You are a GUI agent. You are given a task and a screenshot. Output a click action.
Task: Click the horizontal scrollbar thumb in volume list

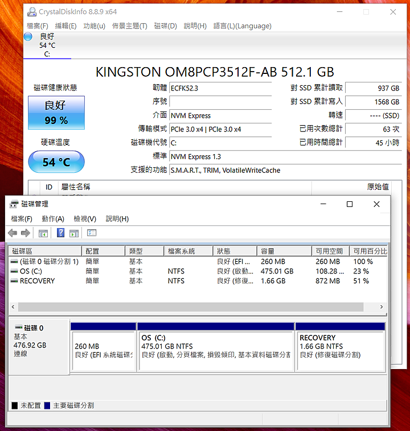coord(191,306)
